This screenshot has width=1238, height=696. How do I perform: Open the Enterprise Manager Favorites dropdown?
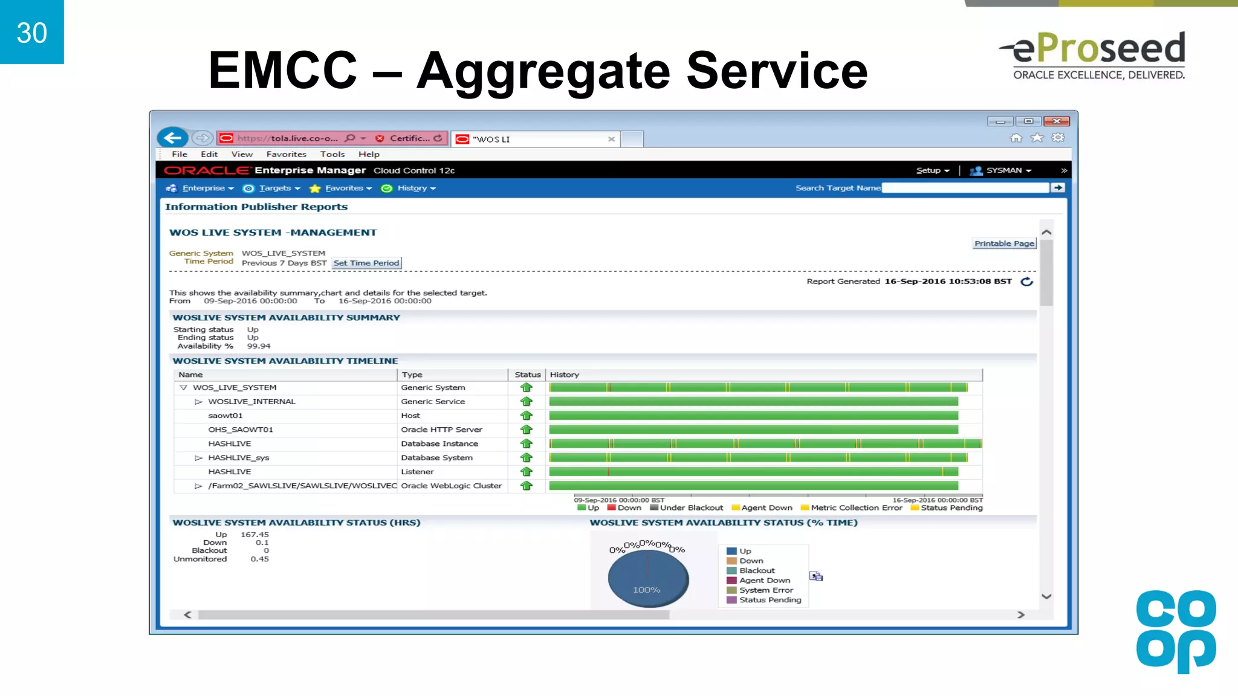point(340,188)
